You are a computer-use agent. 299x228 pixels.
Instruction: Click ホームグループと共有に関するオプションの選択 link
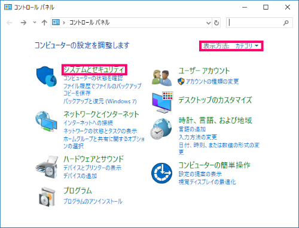tap(104, 143)
